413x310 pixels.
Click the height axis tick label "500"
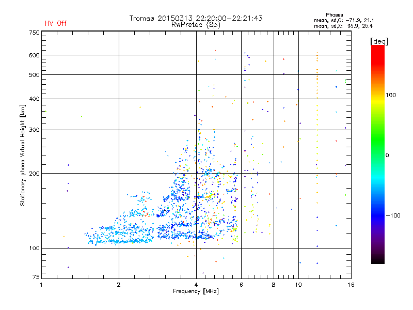pyautogui.click(x=34, y=75)
